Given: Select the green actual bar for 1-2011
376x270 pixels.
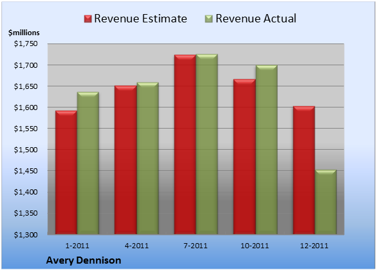Looking at the screenshot, I should (88, 163).
